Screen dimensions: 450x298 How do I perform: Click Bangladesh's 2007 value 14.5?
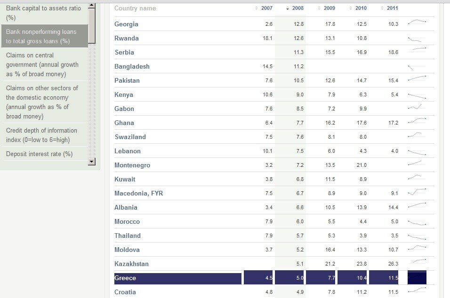(267, 66)
